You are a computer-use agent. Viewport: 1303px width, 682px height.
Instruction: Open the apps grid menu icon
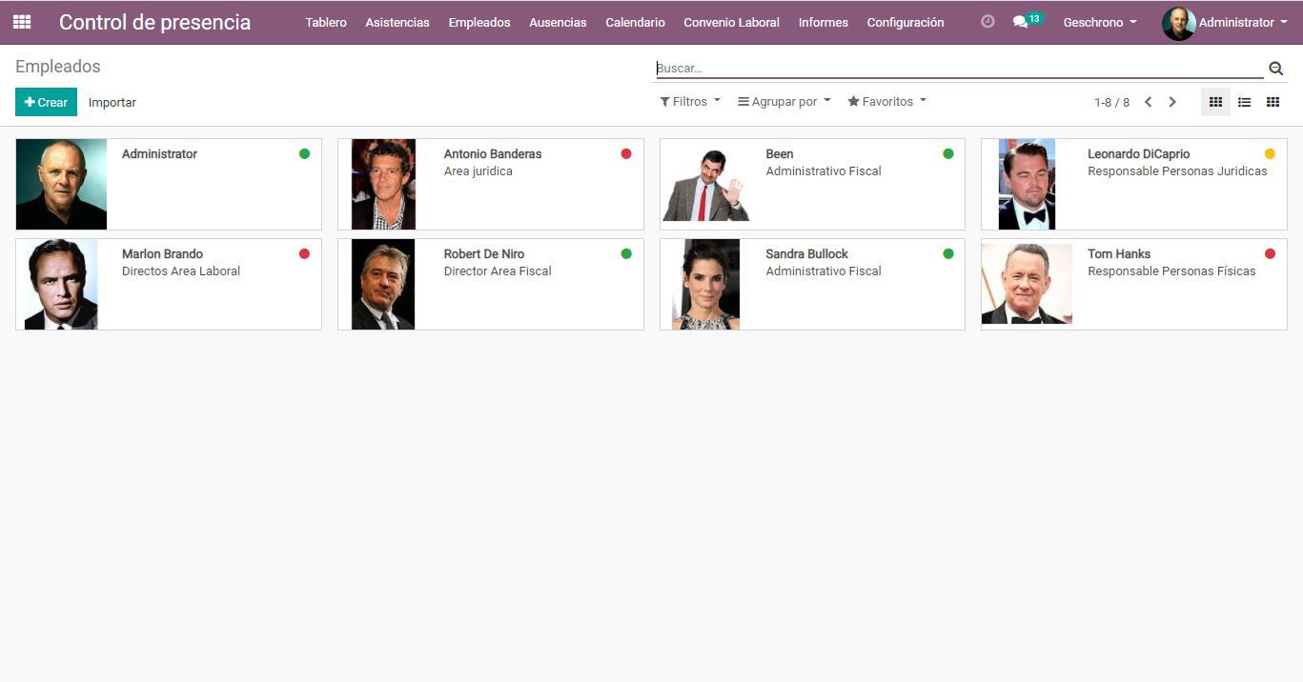point(22,22)
